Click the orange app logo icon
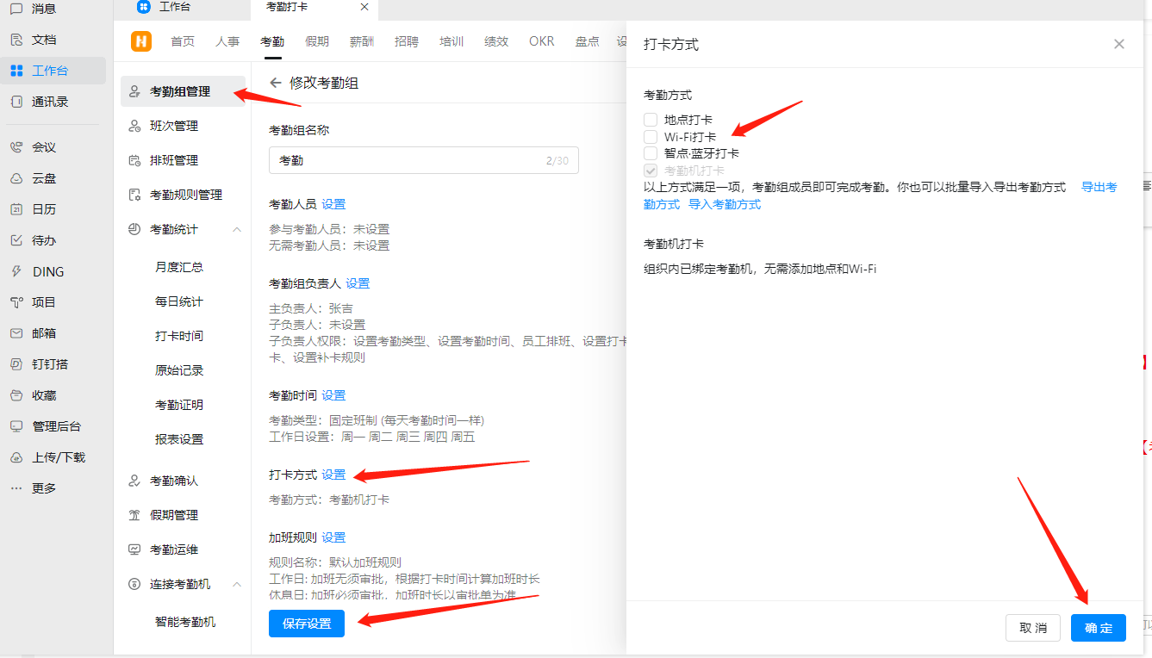The width and height of the screenshot is (1152, 658). click(141, 41)
